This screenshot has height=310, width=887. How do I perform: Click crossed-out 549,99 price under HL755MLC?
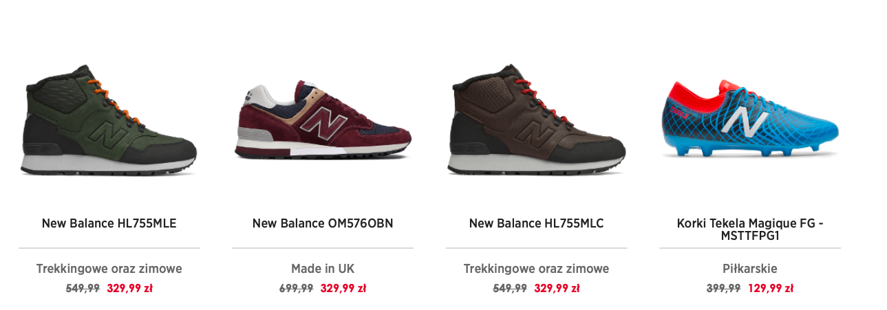coord(510,289)
